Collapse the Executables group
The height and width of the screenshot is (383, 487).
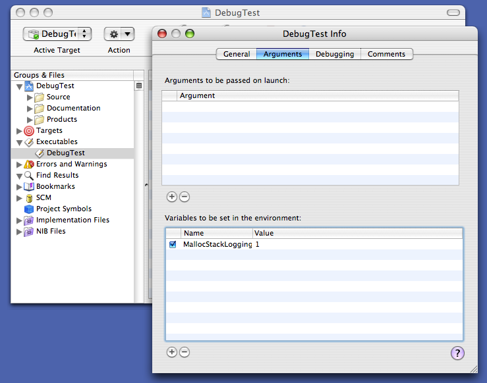click(19, 142)
